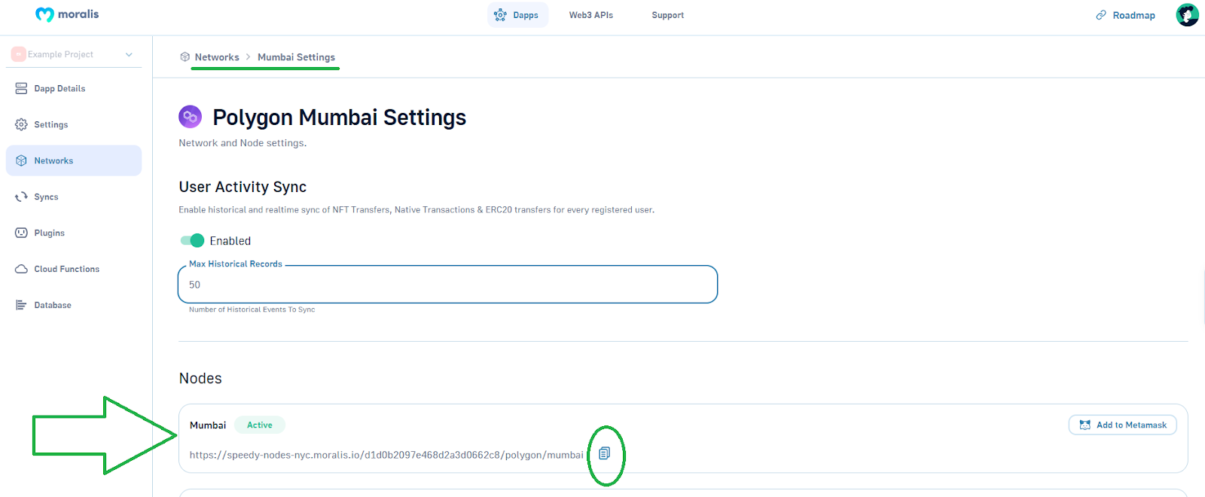Switch to Web3 APIs tab
Image resolution: width=1205 pixels, height=497 pixels.
590,15
